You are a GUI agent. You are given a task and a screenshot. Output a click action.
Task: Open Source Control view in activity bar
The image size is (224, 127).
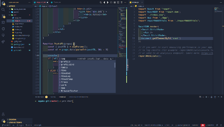(x=3, y=16)
